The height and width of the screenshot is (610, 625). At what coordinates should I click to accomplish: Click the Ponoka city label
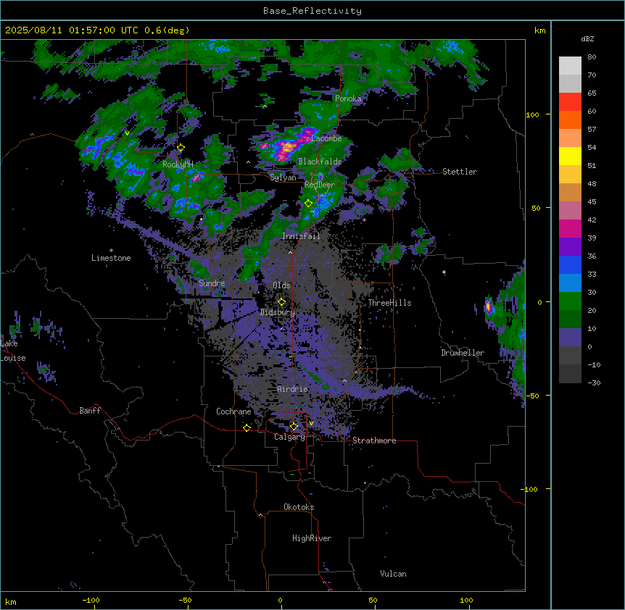coord(348,99)
